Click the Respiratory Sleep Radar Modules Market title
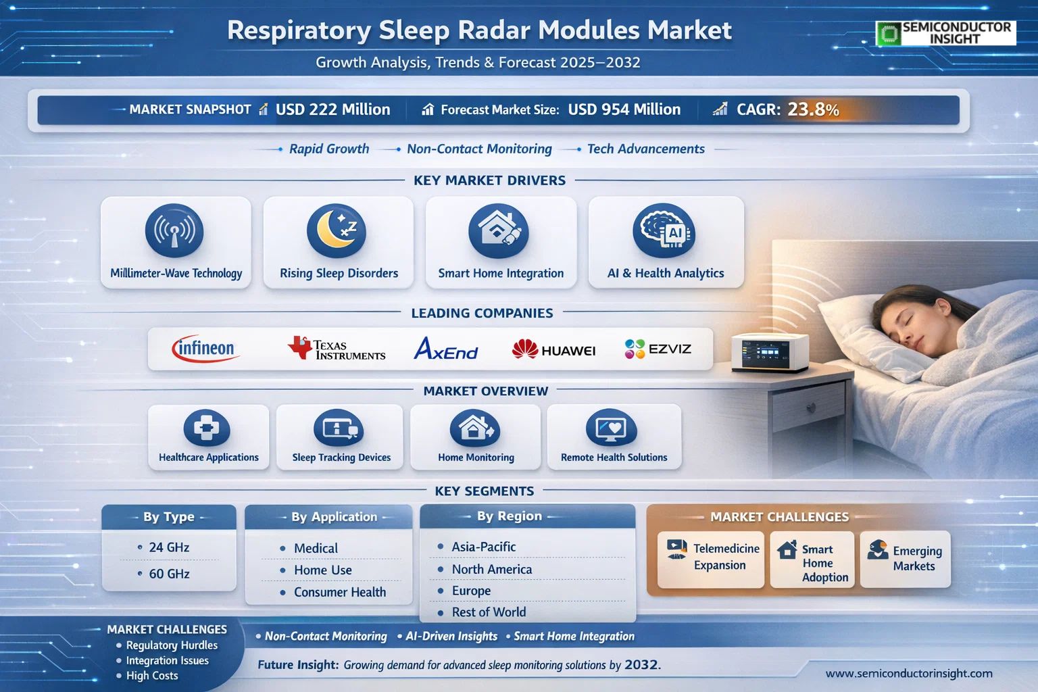The height and width of the screenshot is (692, 1038). 479,30
